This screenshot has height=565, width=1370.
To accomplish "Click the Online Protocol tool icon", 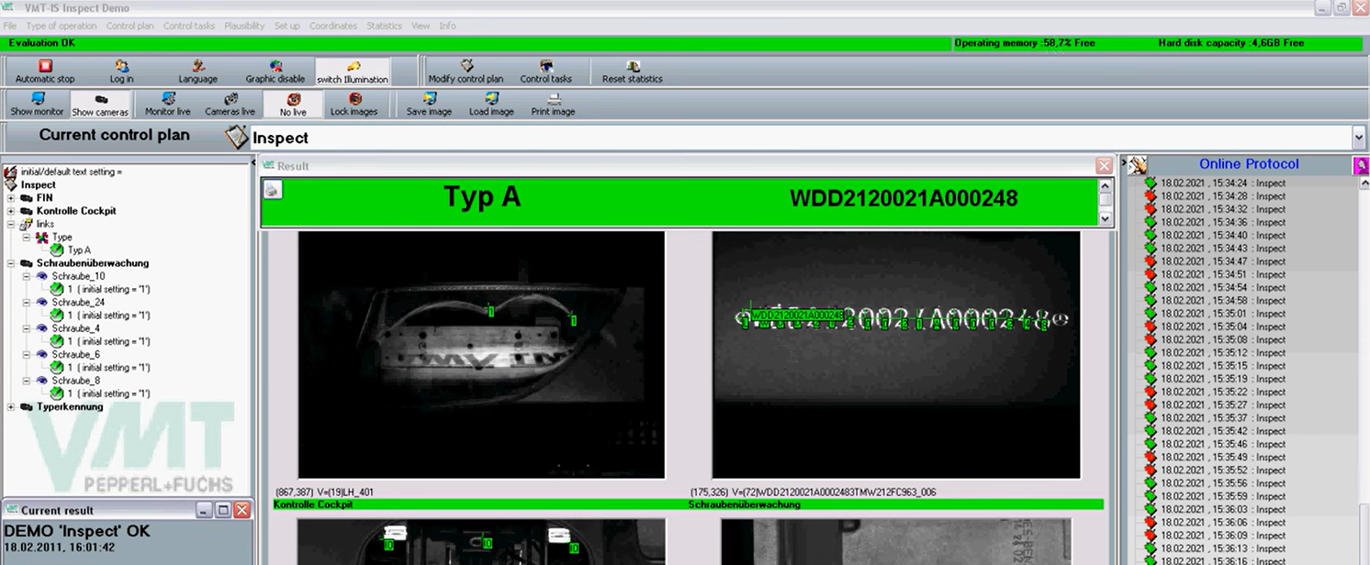I will coord(1138,164).
